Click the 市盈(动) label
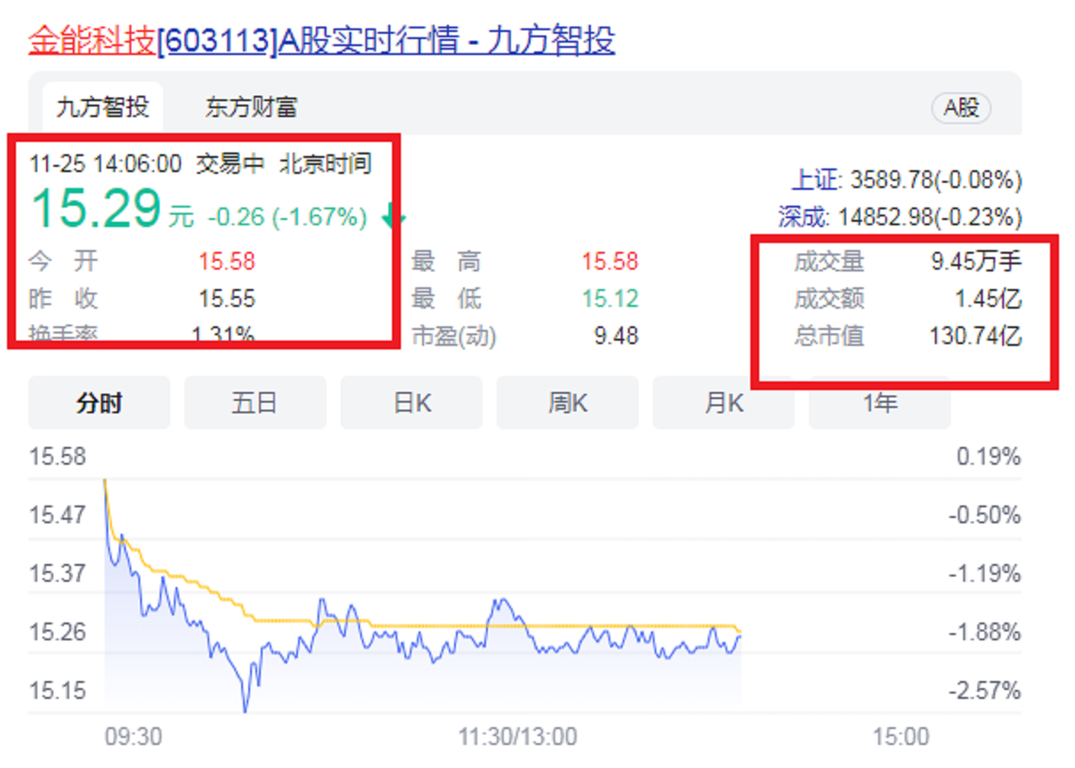The width and height of the screenshot is (1075, 768). click(454, 336)
